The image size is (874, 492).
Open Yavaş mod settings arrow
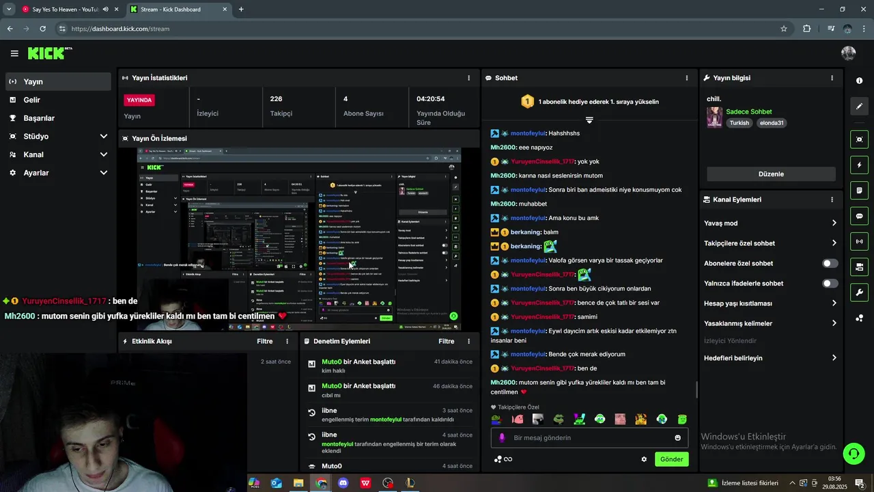click(834, 223)
